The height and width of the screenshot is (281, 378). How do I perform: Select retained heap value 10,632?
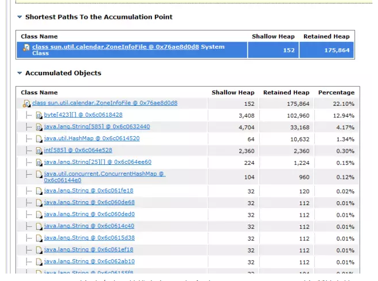[299, 139]
